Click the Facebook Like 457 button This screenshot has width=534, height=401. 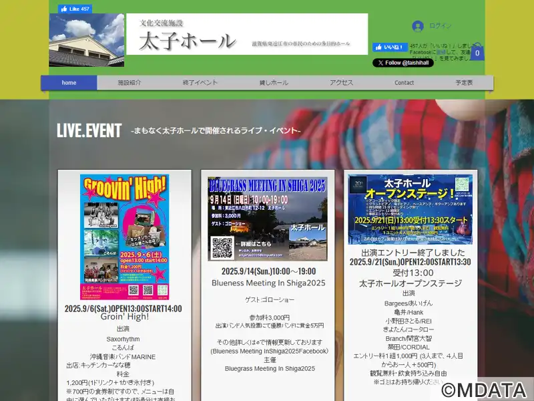(x=75, y=9)
